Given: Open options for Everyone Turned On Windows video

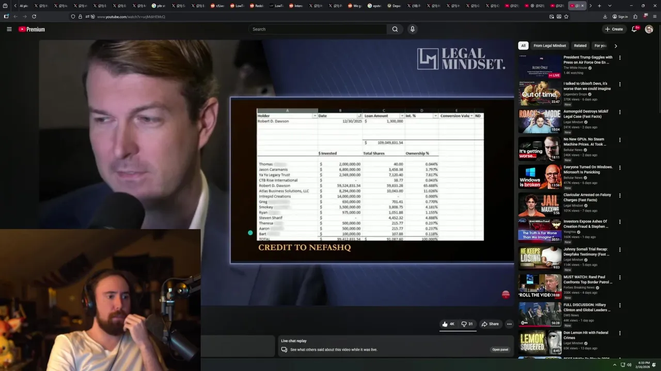Looking at the screenshot, I should pyautogui.click(x=620, y=167).
